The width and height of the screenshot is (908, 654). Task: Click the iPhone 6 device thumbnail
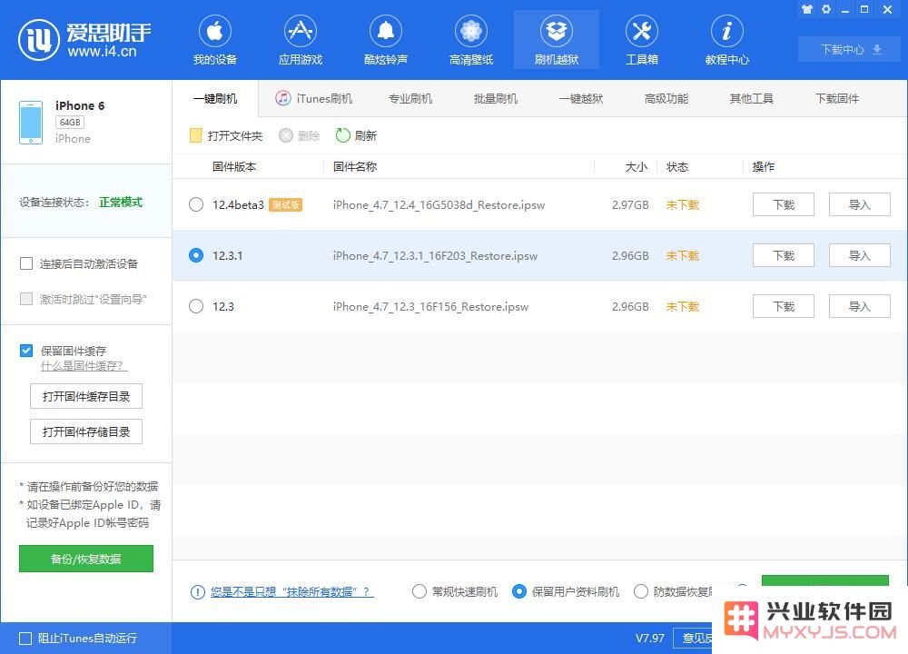pos(31,123)
